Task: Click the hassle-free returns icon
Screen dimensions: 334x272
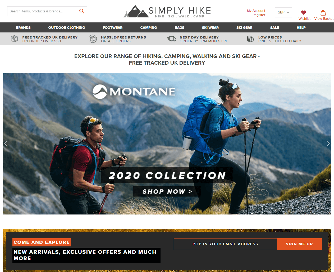Action: 93,39
